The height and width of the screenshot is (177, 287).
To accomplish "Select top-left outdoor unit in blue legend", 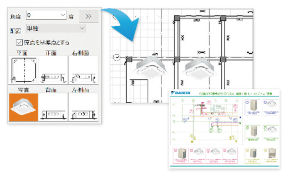I will tap(253, 107).
